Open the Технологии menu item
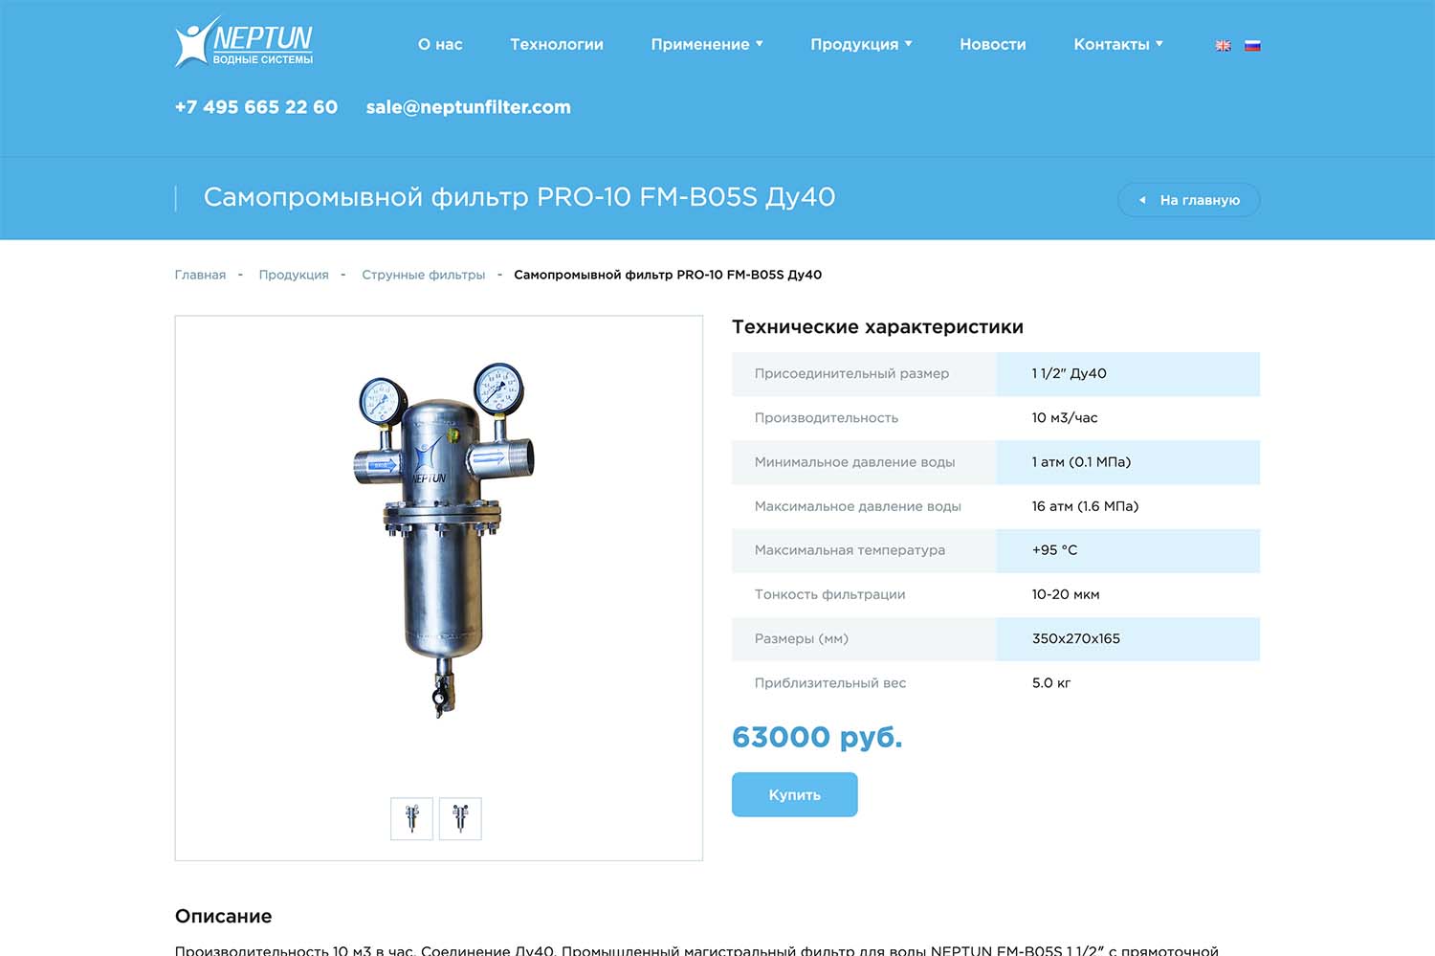 [557, 44]
